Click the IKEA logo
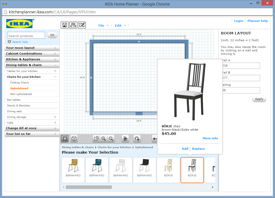275x198 pixels. 19,24
